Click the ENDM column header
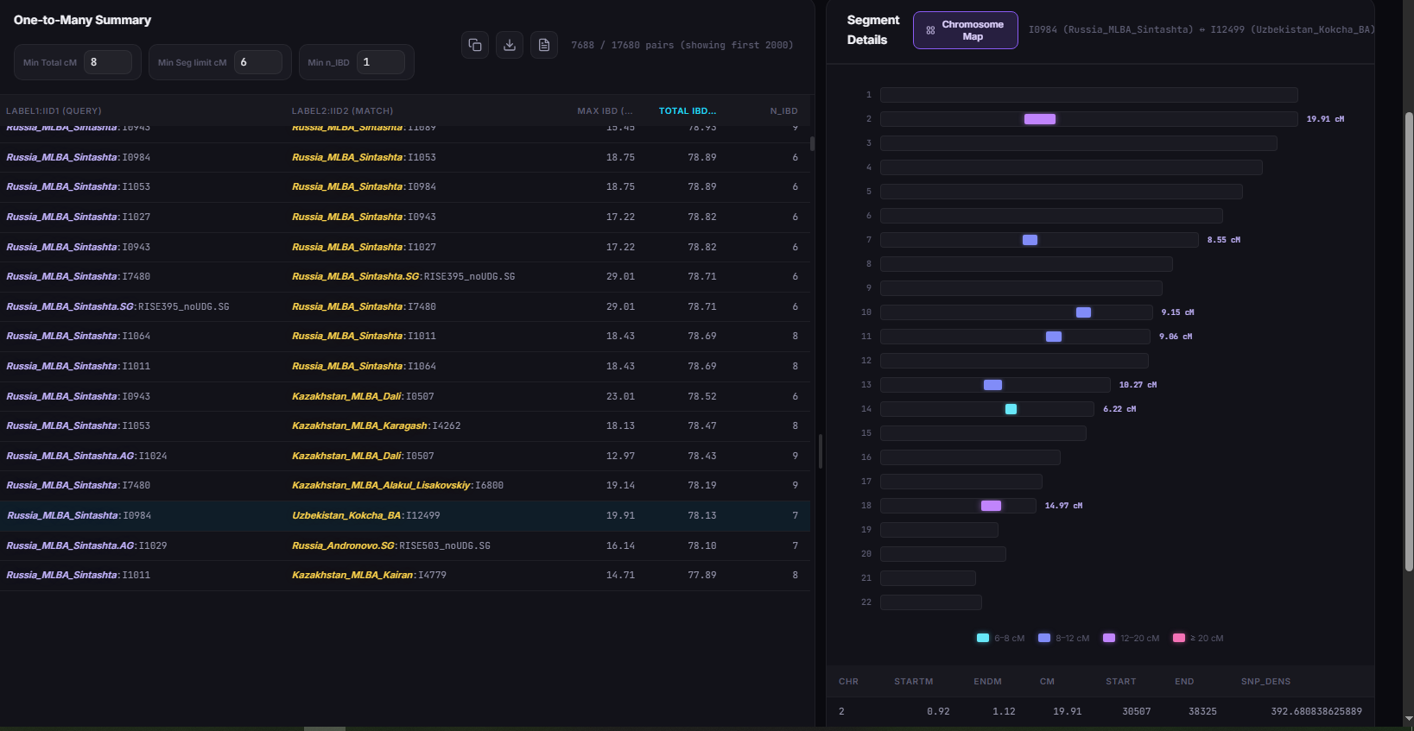The height and width of the screenshot is (731, 1414). 987,682
